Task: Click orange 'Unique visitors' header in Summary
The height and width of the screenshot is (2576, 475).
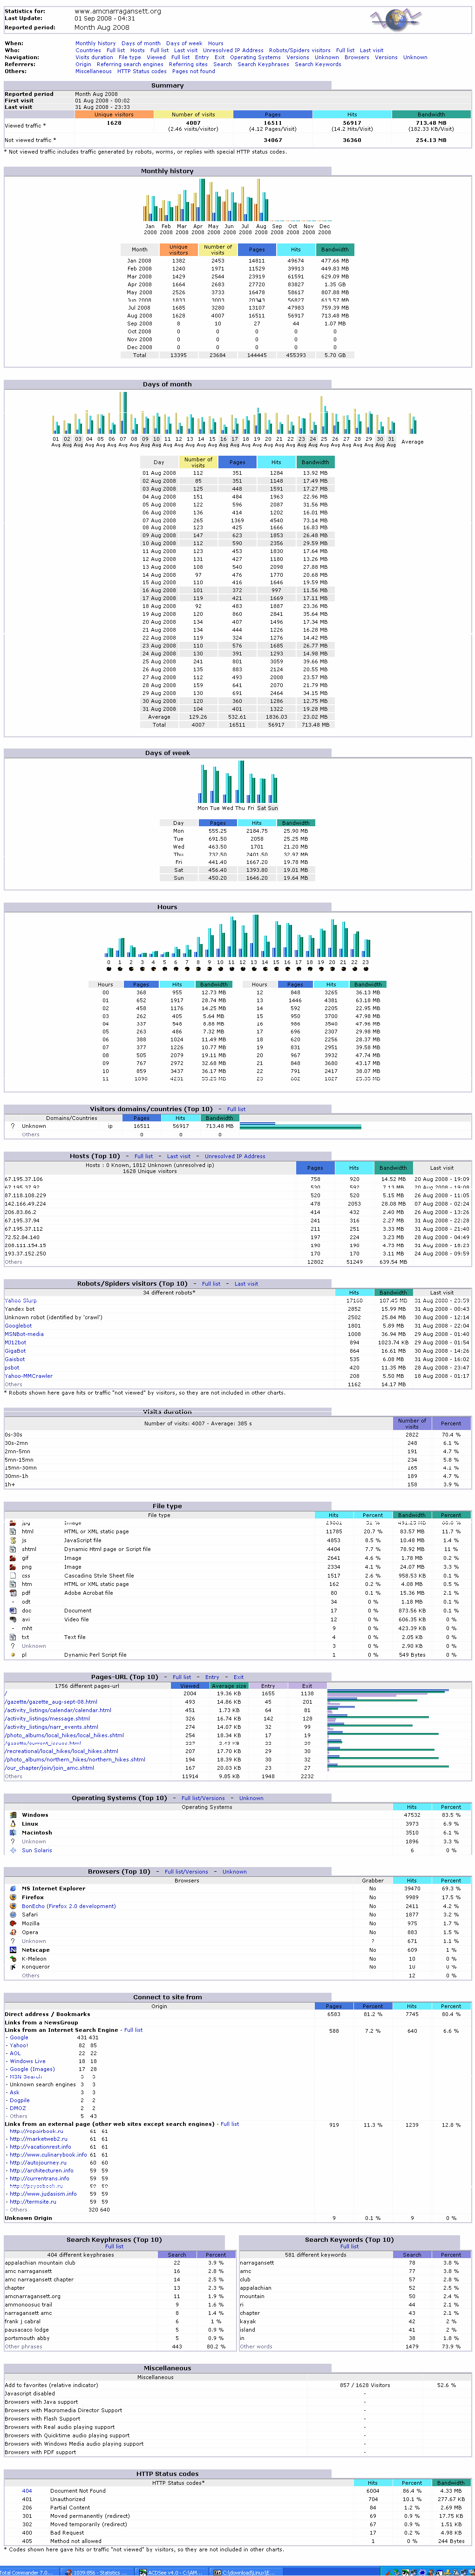Action: [x=114, y=115]
